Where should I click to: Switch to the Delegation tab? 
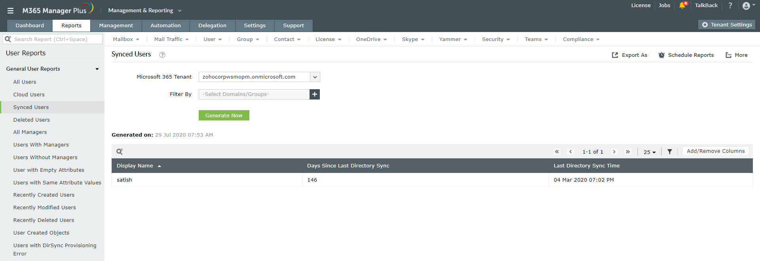(212, 26)
